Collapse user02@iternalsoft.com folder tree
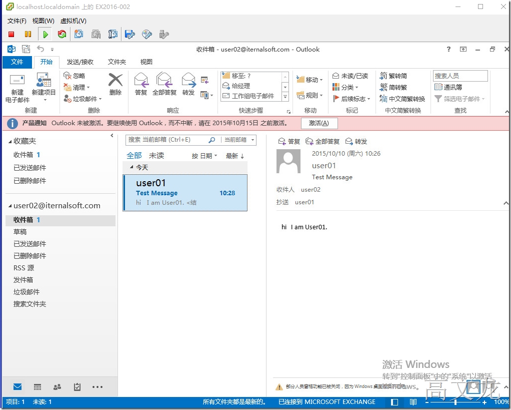Viewport: 511px width, 410px height. [x=10, y=206]
